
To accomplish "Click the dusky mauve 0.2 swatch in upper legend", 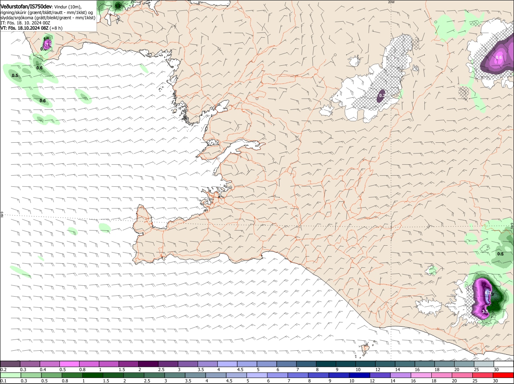I will tap(10, 364).
